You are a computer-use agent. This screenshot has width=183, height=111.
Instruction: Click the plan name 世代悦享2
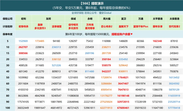click(174, 27)
